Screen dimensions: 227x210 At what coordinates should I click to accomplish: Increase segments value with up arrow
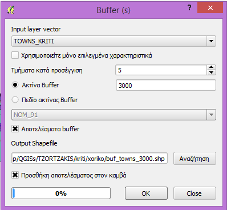pos(211,67)
